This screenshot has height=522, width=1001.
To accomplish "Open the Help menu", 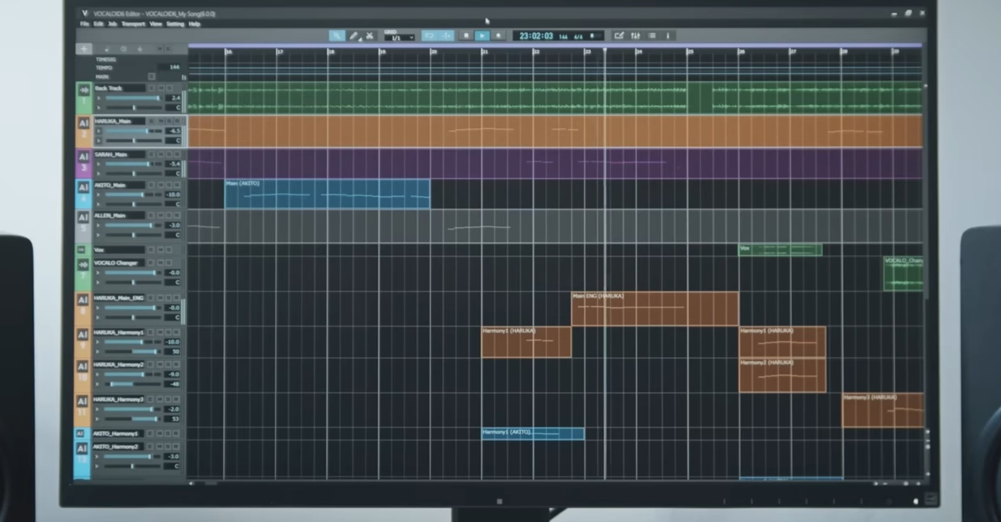I will click(194, 24).
